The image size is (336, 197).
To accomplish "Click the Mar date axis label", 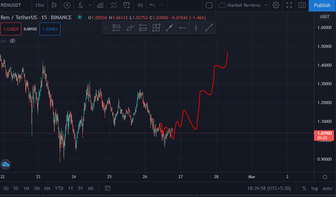I will coord(252,177).
